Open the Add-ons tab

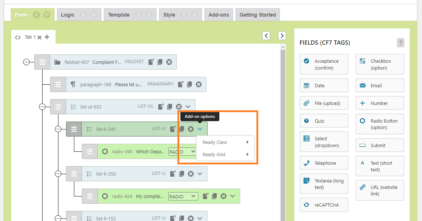219,15
